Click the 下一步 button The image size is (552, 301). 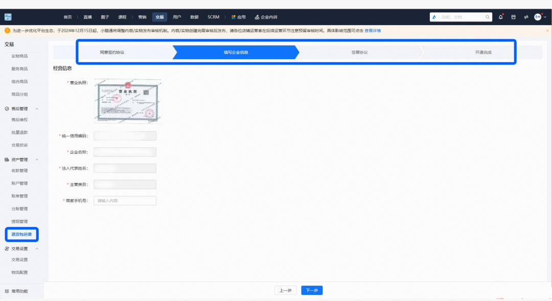(312, 290)
